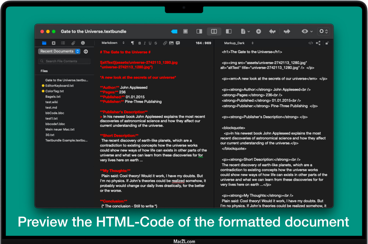
Task: Open Textbundle Example file in list
Action: click(x=66, y=140)
